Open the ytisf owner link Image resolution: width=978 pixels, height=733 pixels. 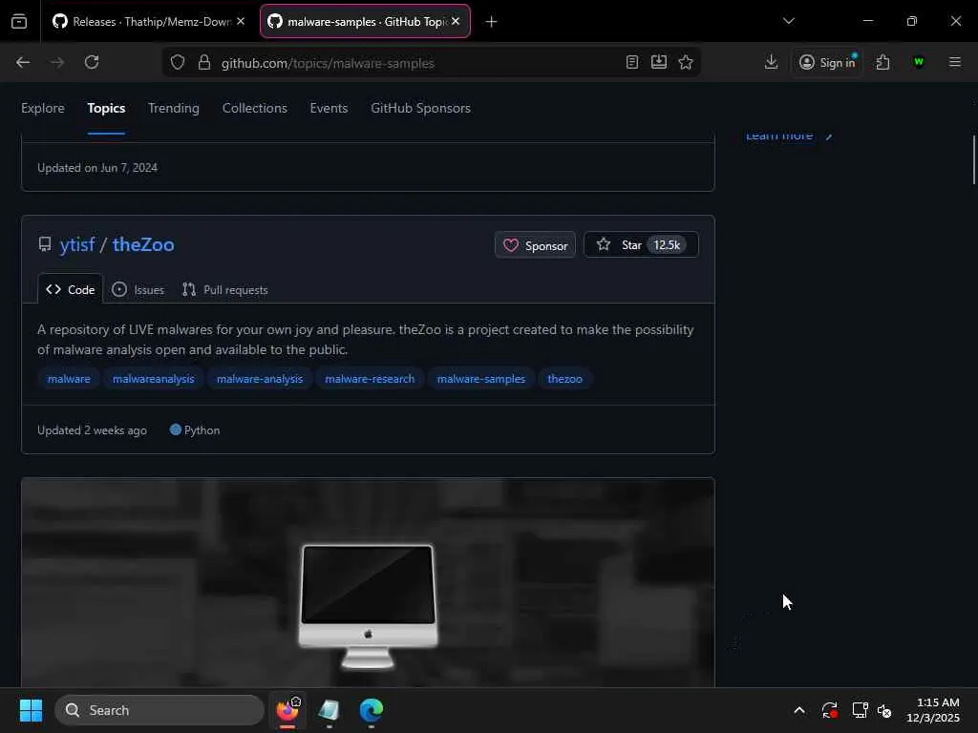point(77,244)
